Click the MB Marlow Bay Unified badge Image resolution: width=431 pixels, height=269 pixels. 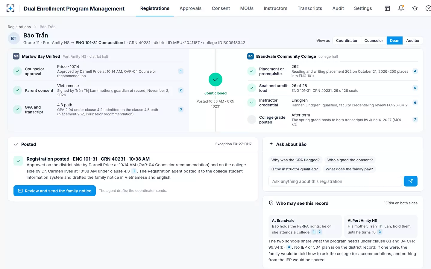(16, 56)
